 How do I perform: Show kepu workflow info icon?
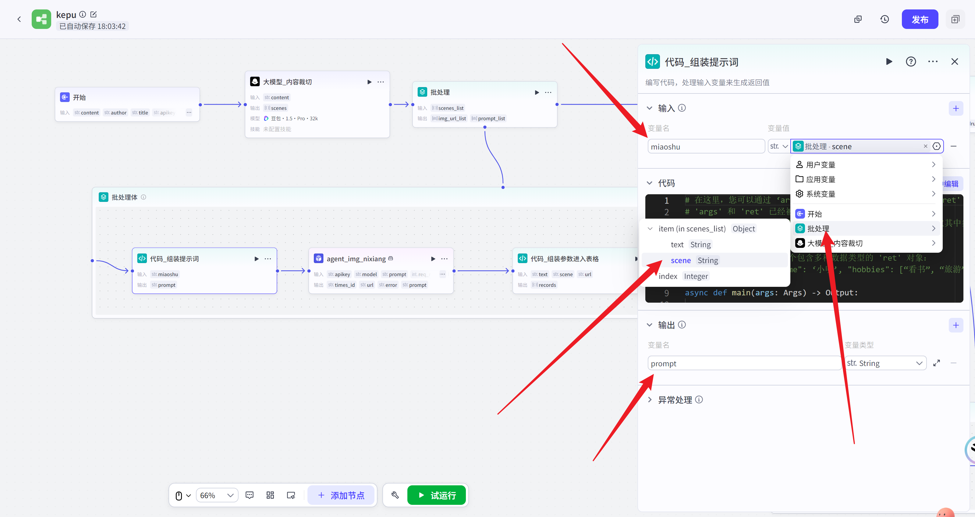coord(83,14)
